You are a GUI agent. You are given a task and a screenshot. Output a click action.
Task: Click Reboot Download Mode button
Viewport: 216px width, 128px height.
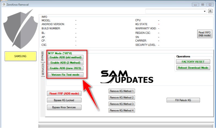(x=193, y=68)
